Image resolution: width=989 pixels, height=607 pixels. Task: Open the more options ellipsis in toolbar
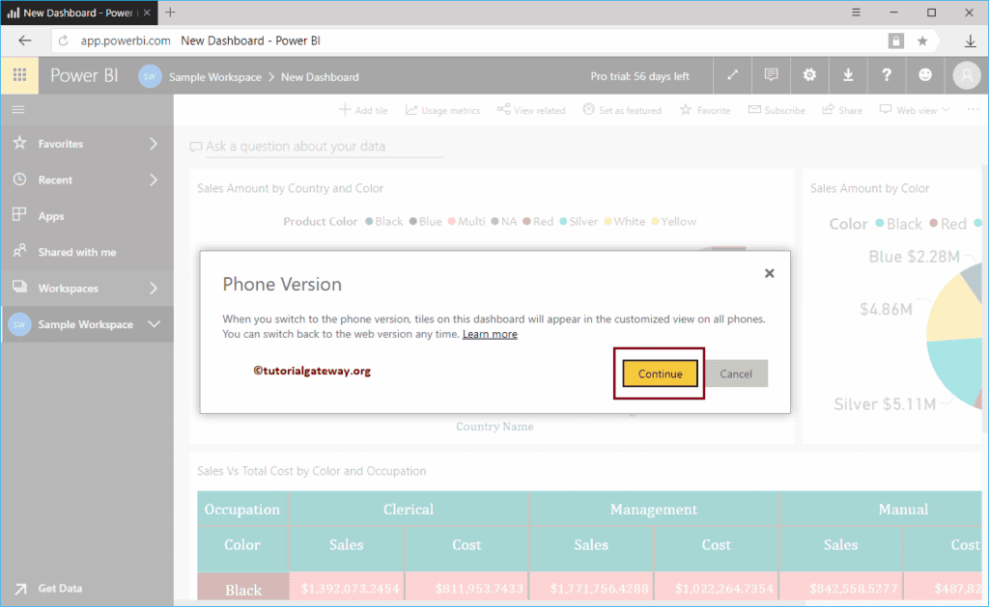974,110
